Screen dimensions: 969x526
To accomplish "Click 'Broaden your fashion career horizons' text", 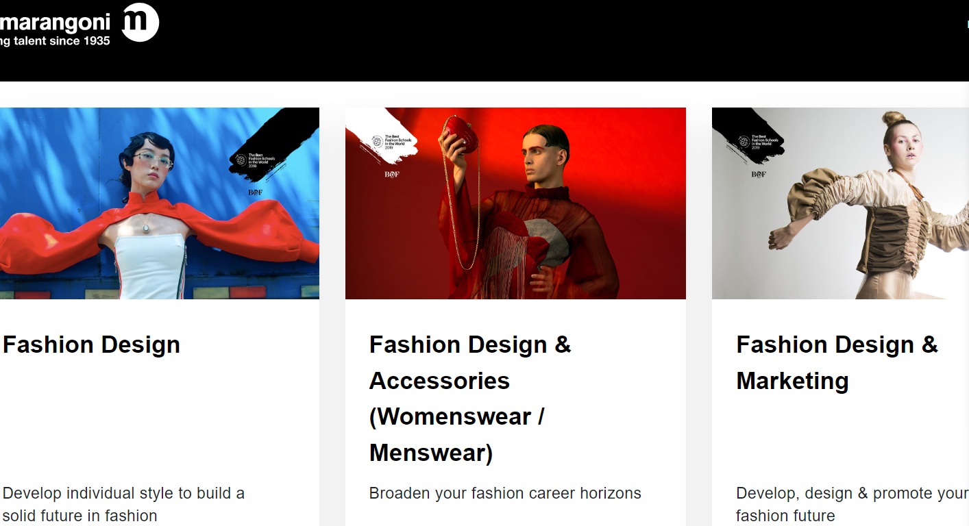I will click(505, 493).
